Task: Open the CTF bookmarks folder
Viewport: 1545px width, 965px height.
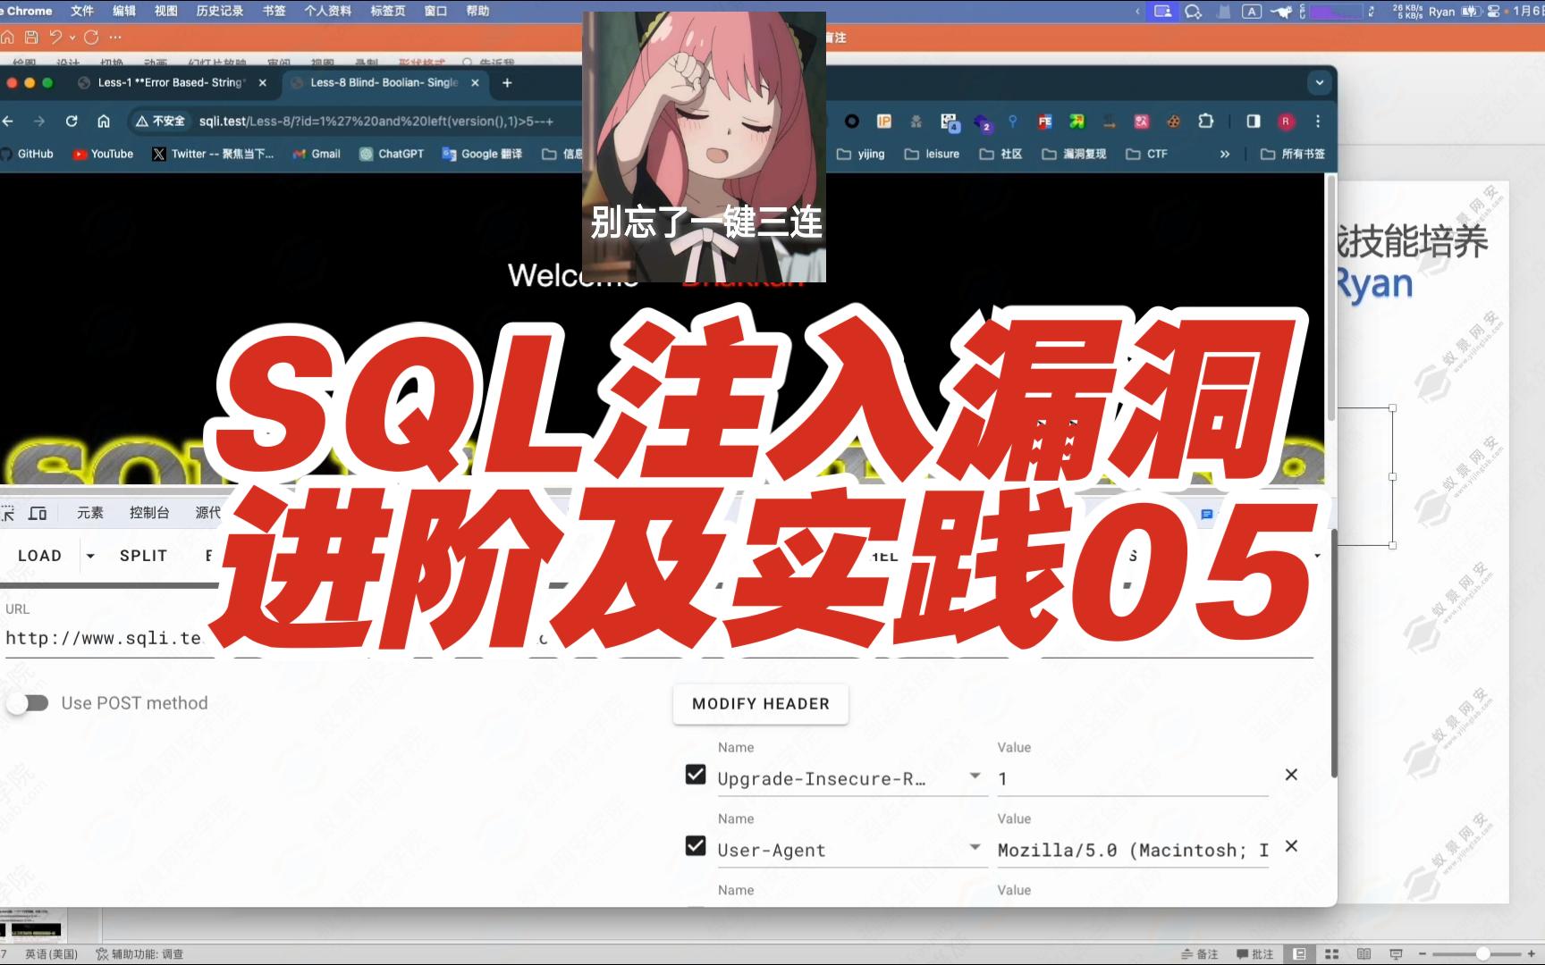Action: (1147, 155)
